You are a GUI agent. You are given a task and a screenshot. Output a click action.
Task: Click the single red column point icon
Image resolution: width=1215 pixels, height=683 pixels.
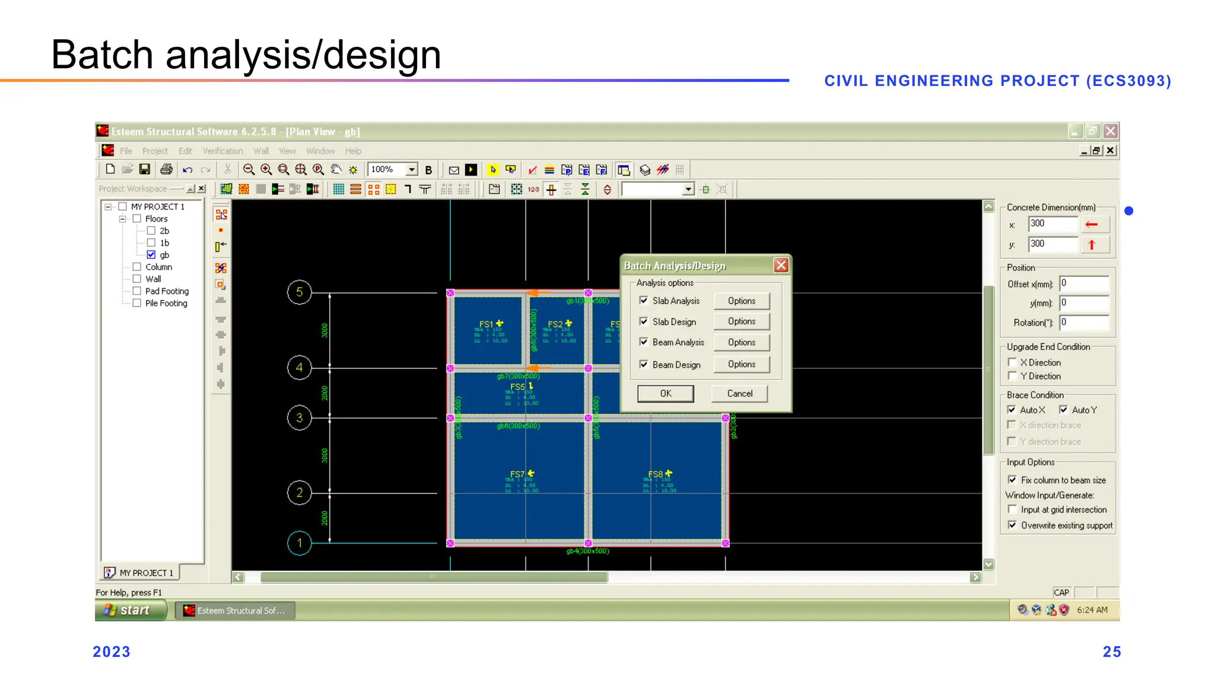221,230
